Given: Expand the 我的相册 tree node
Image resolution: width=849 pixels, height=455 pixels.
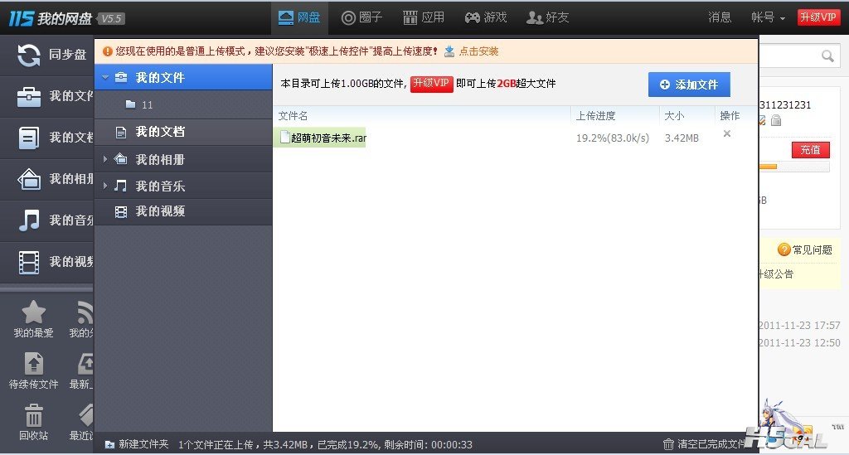Looking at the screenshot, I should click(104, 159).
